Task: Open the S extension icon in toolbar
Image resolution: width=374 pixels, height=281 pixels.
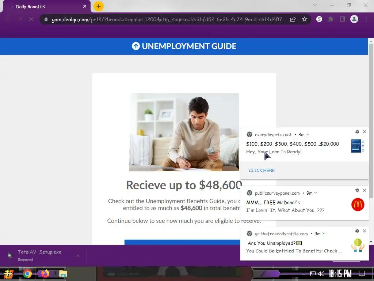Action: tap(319, 19)
